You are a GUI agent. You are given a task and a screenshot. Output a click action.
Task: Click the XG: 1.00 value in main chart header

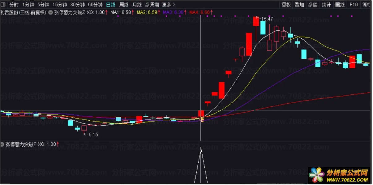click(x=96, y=12)
